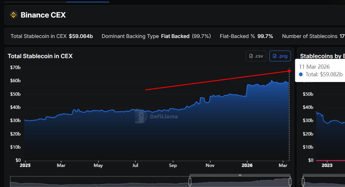
Task: Click the $0 y-axis label on main chart
Action: (x=18, y=160)
